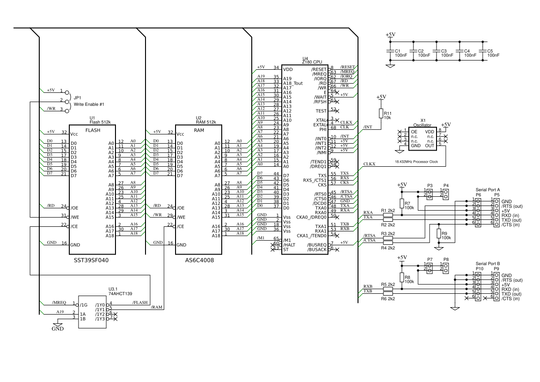The width and height of the screenshot is (540, 382).
Task: Click the SST39SF040 text label
Action: click(91, 260)
